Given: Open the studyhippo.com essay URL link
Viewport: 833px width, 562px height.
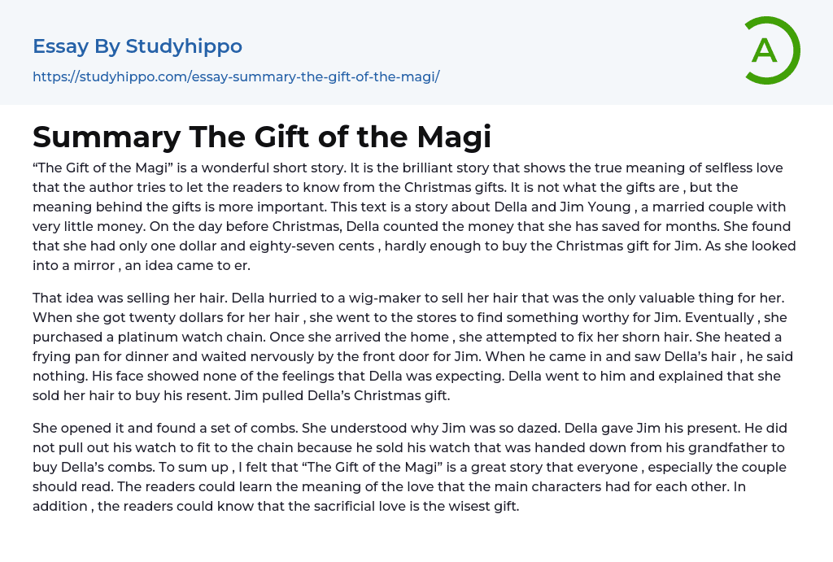Looking at the screenshot, I should [236, 76].
